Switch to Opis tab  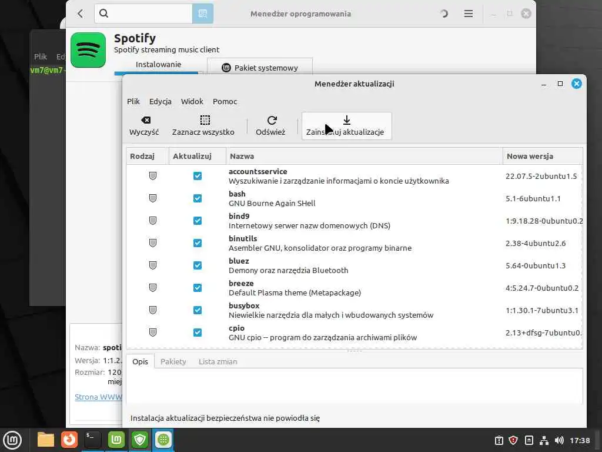pyautogui.click(x=140, y=362)
